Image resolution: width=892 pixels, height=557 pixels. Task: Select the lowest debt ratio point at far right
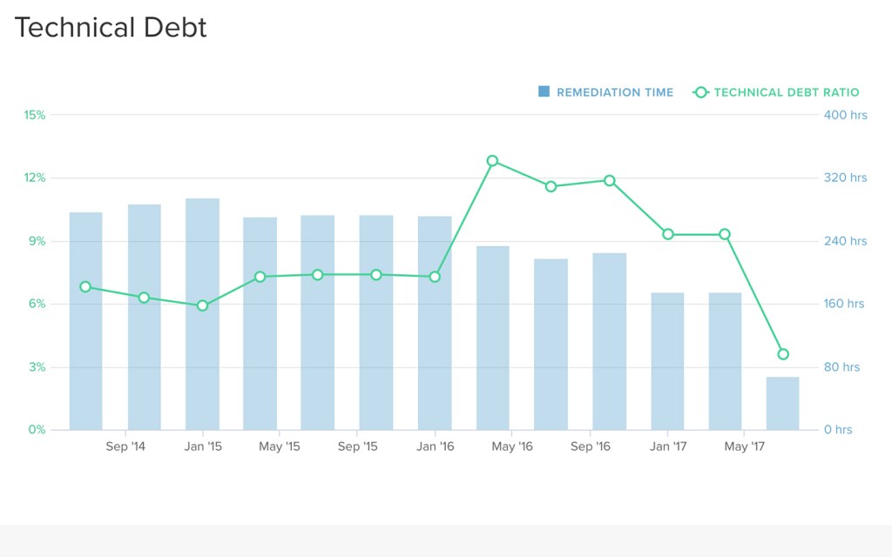(783, 354)
